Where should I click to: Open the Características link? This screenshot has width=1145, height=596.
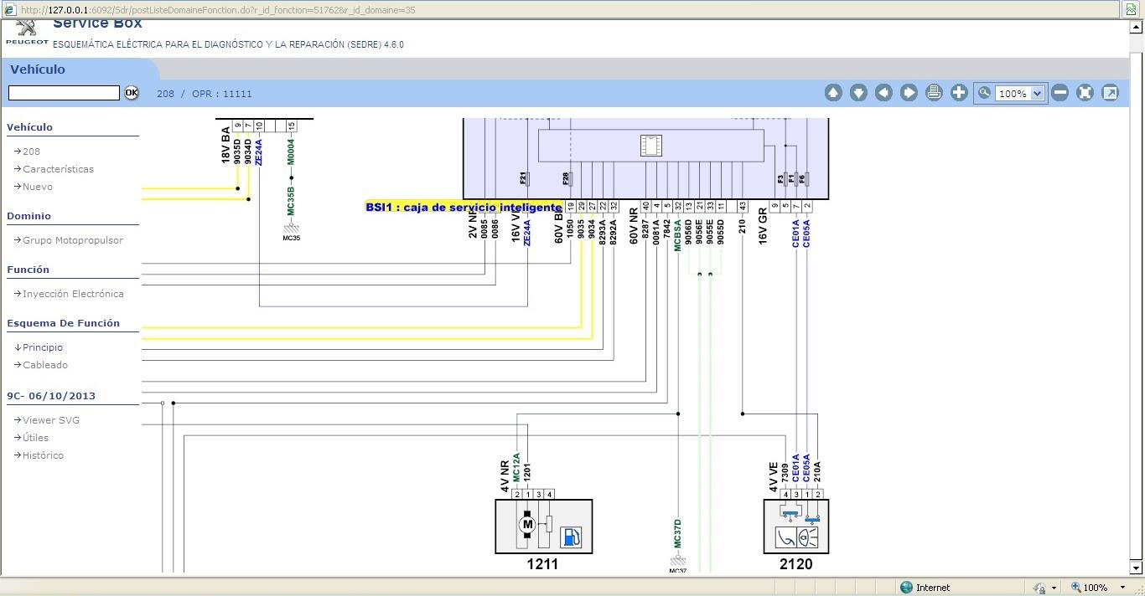pos(58,169)
